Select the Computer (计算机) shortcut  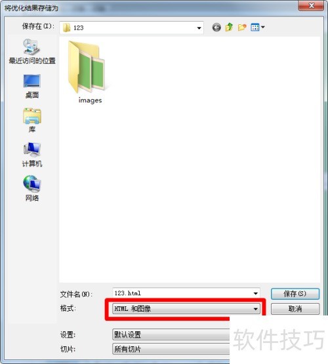[32, 155]
